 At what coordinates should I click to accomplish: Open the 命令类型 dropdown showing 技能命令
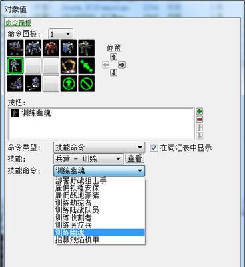99,148
